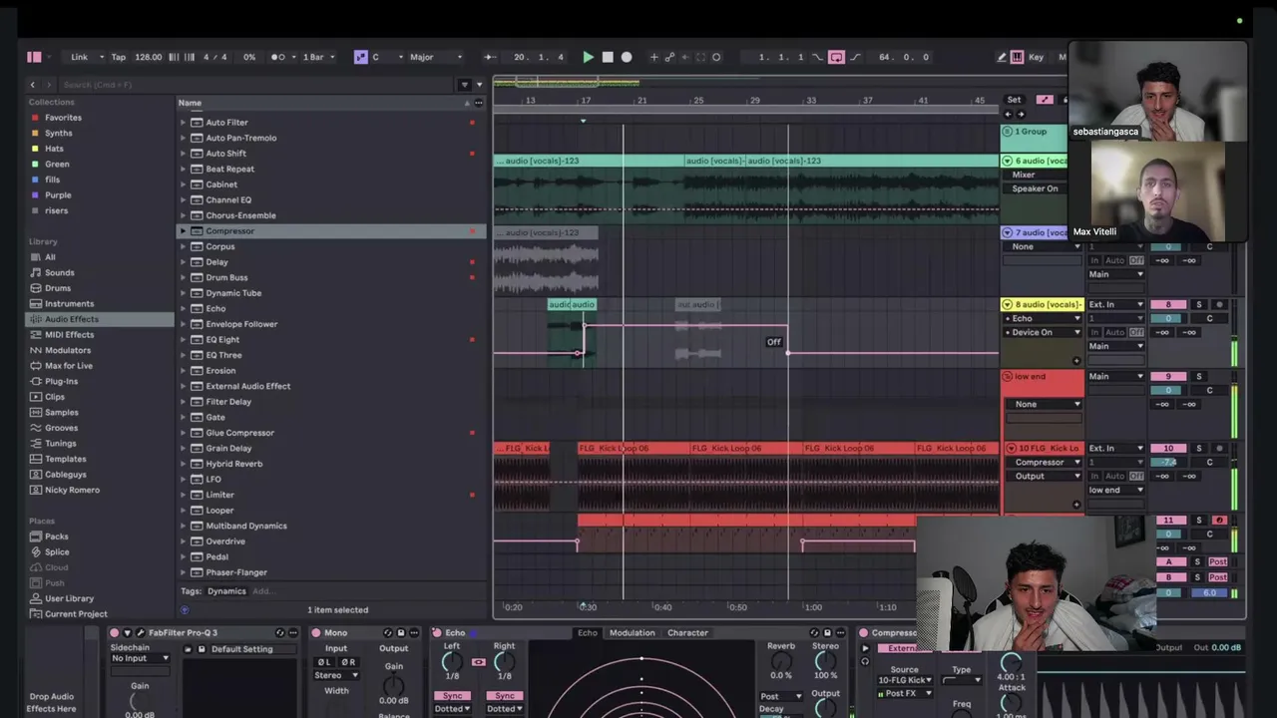Expand the EQ Eight device entry

pyautogui.click(x=183, y=340)
